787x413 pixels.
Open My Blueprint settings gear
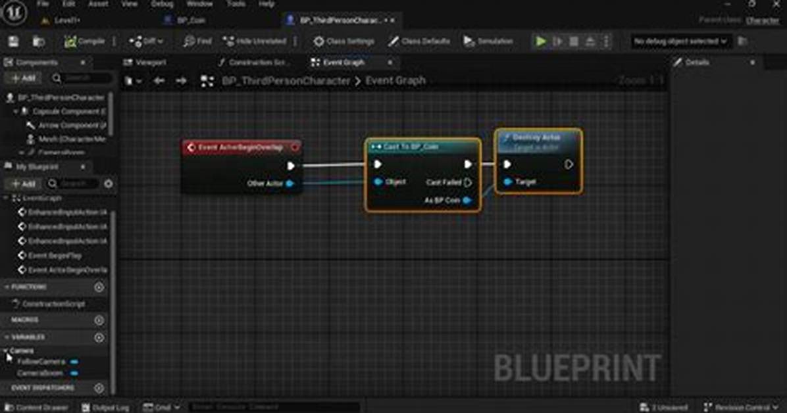(x=109, y=183)
